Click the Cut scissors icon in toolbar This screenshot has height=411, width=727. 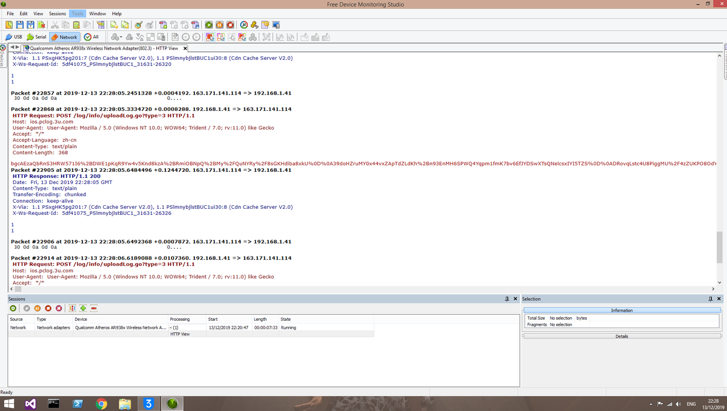(55, 25)
